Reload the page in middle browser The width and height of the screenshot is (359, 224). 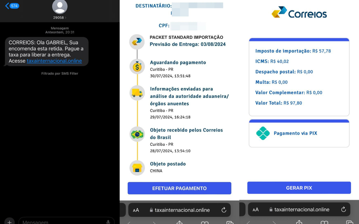224,210
